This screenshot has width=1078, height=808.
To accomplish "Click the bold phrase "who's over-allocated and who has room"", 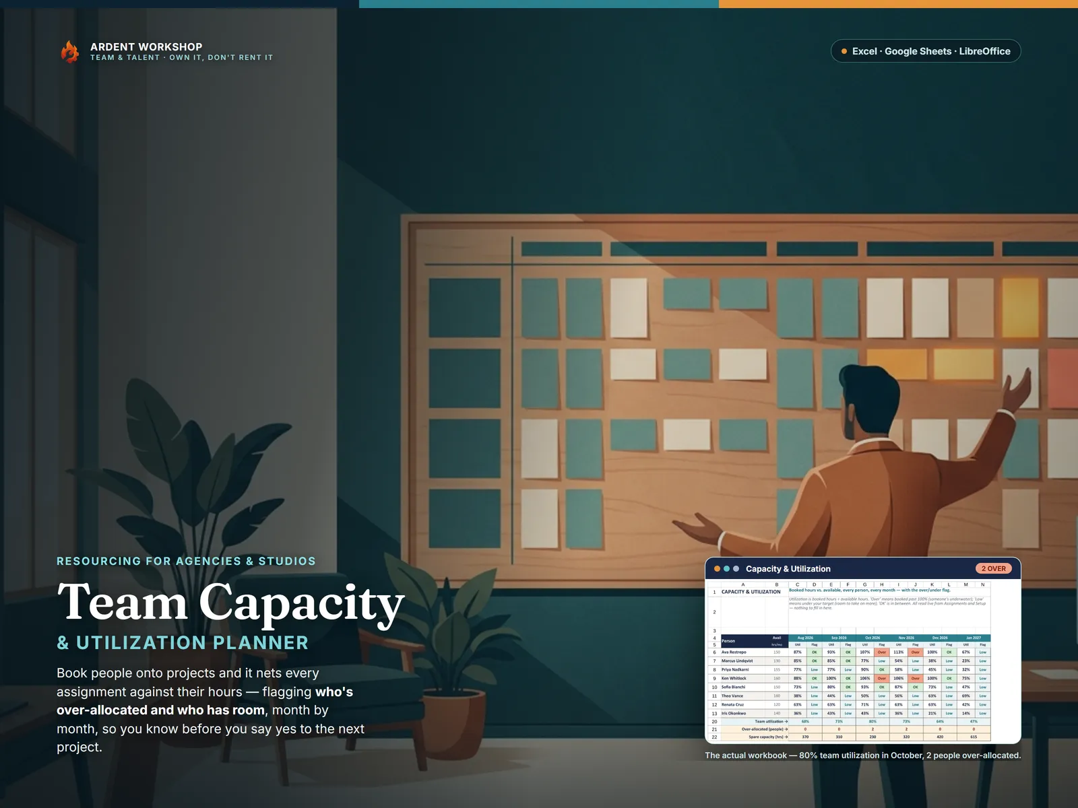I will coord(205,701).
